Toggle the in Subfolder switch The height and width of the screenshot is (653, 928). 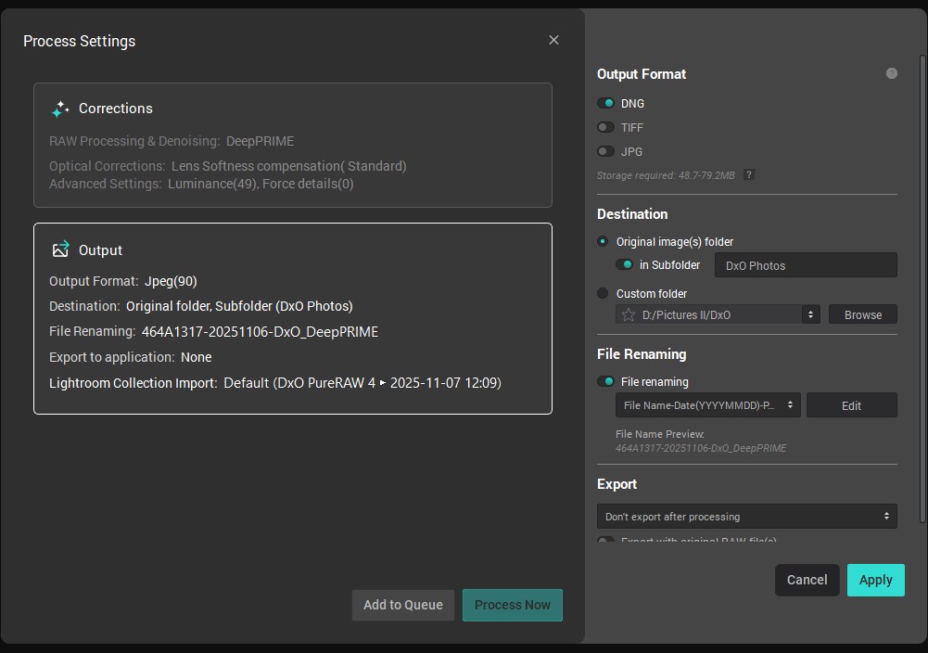pos(626,264)
